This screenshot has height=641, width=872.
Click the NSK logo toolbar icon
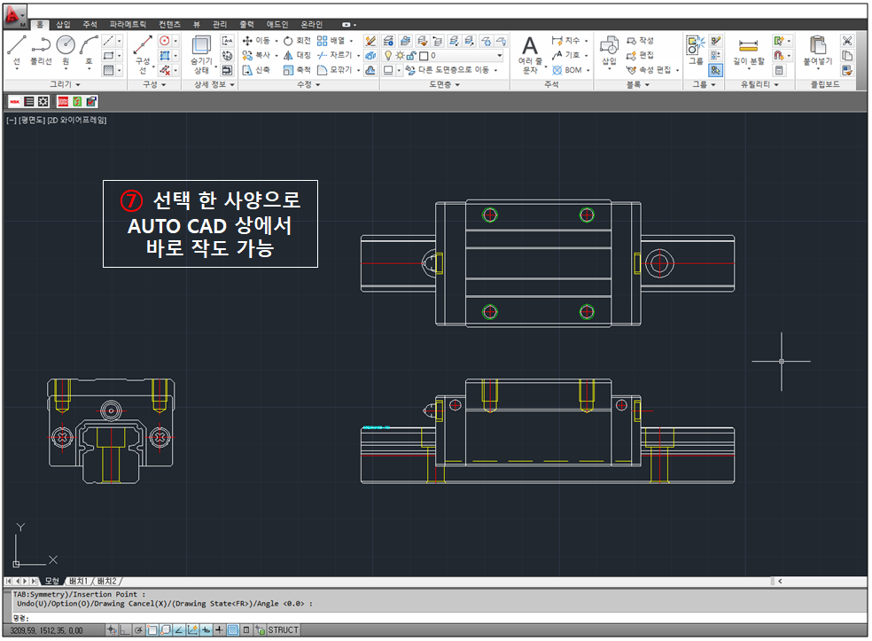click(15, 101)
